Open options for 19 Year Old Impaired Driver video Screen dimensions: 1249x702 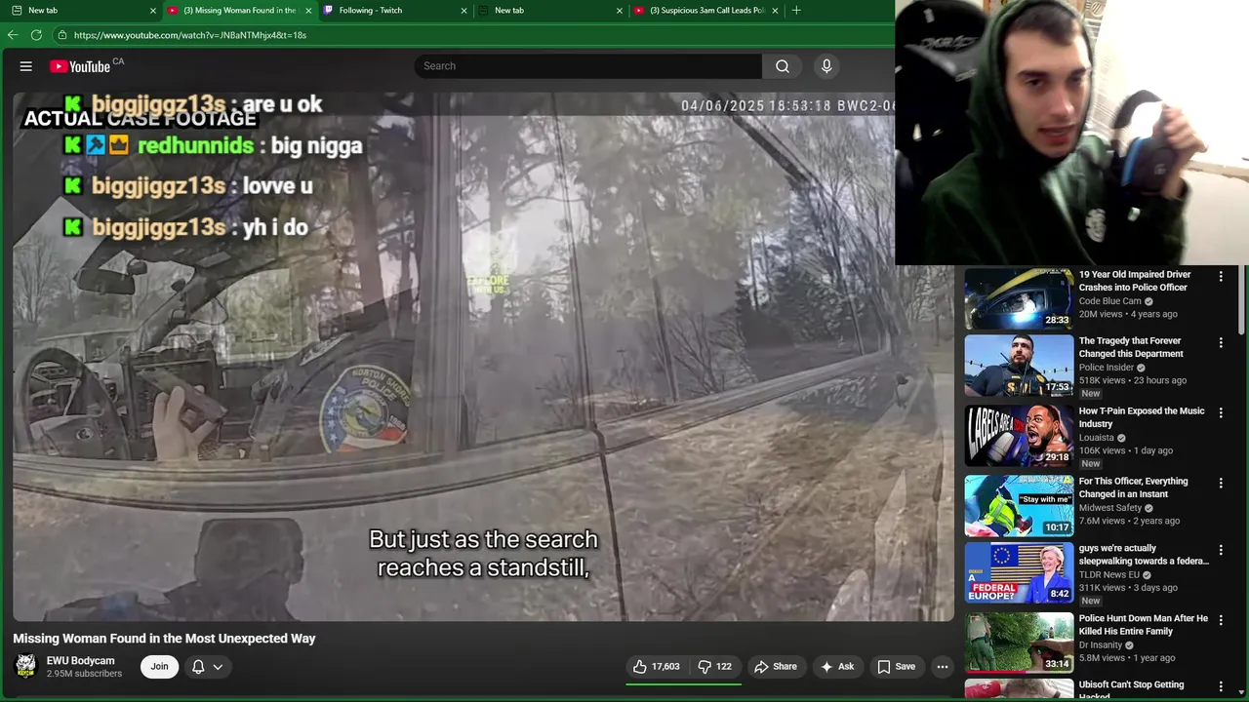click(1221, 277)
